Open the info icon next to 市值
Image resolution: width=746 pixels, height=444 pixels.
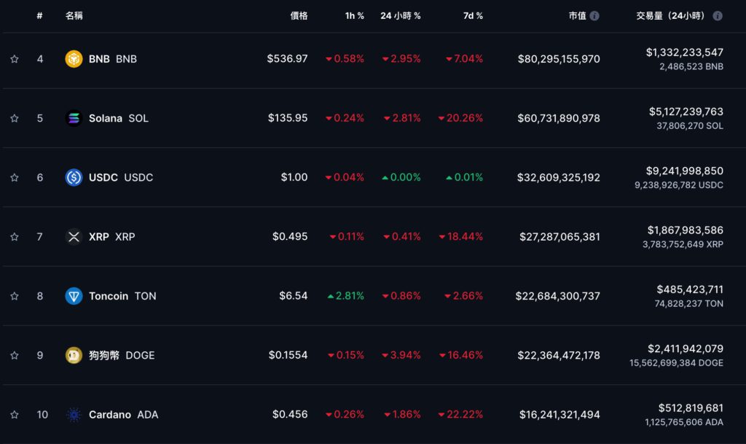coord(594,15)
